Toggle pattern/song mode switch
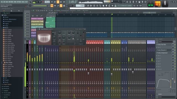177x99 pixels. click(x=34, y=2)
